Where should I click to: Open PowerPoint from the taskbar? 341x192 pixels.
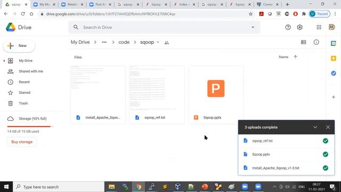[205, 187]
